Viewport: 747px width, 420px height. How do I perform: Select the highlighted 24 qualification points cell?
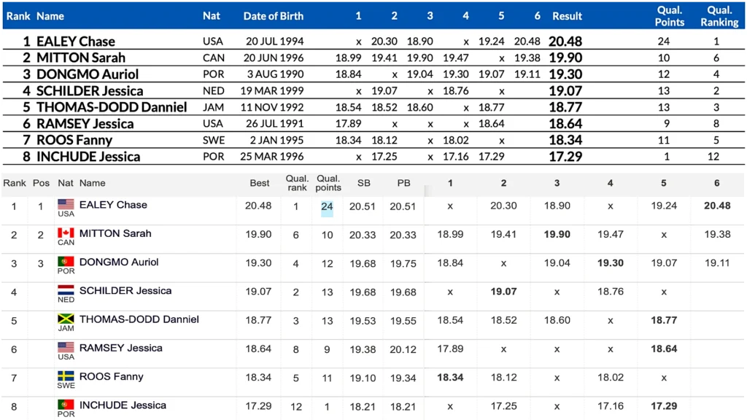(x=327, y=206)
